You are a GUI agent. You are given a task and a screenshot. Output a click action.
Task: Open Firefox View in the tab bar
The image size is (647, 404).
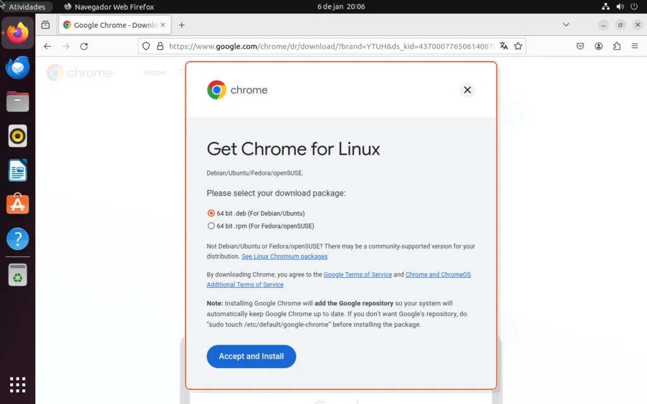pos(45,25)
